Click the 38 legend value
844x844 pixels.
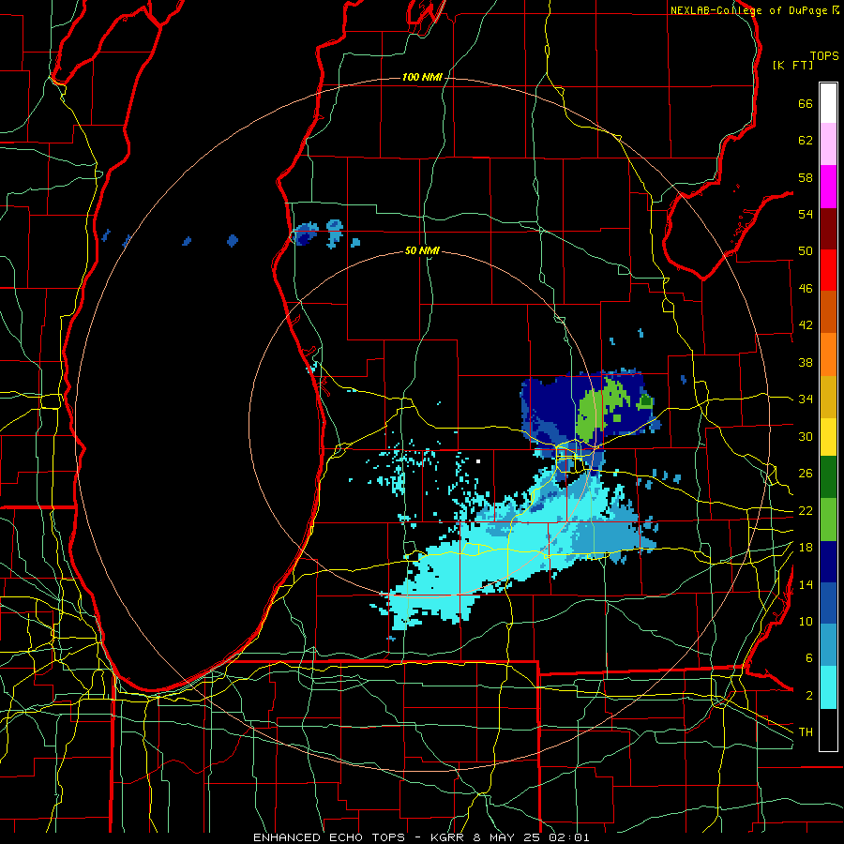806,362
